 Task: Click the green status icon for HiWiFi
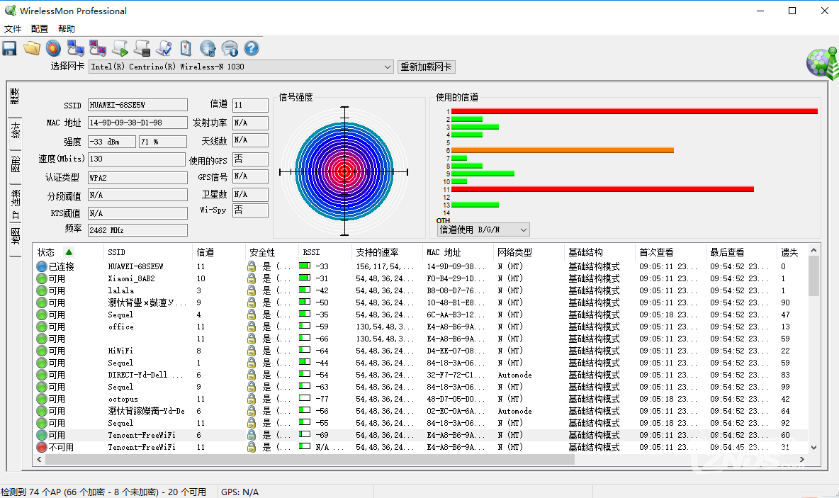click(42, 351)
